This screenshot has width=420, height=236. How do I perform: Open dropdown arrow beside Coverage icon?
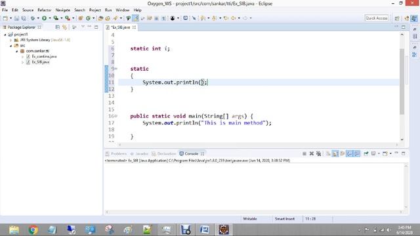pos(61,18)
